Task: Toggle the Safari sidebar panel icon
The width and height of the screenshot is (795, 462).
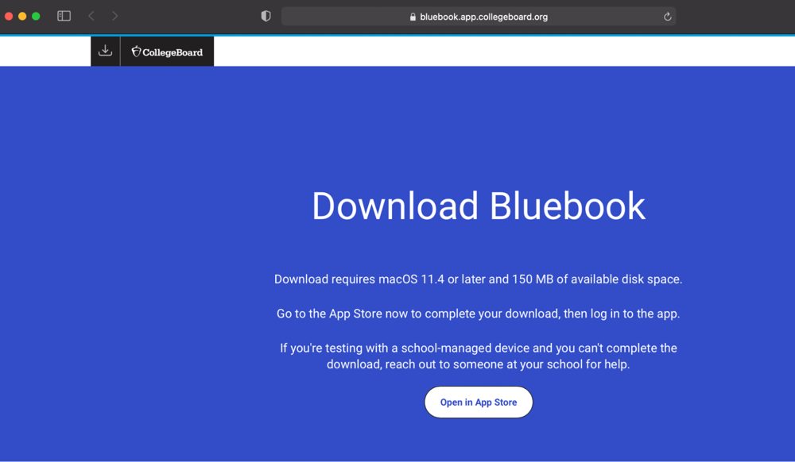Action: [x=63, y=15]
